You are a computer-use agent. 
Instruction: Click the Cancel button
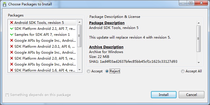[x=192, y=95]
